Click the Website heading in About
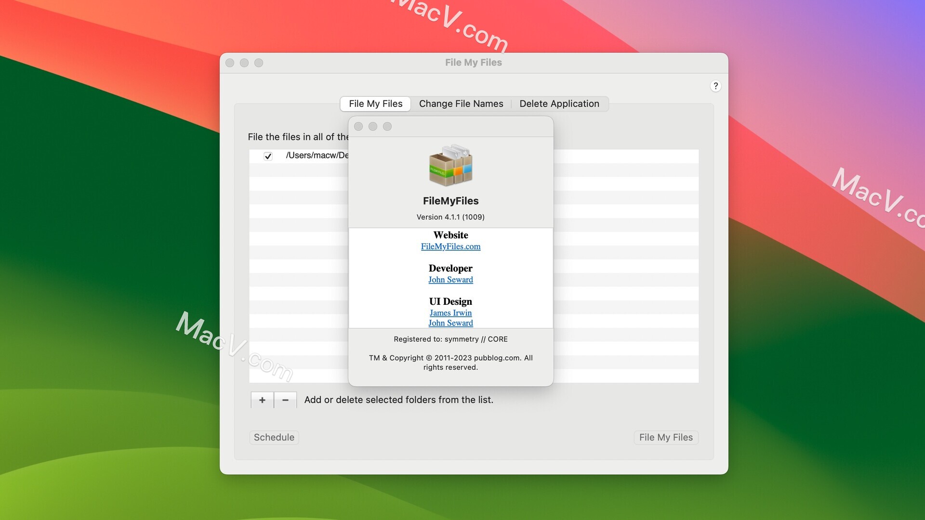 point(450,235)
